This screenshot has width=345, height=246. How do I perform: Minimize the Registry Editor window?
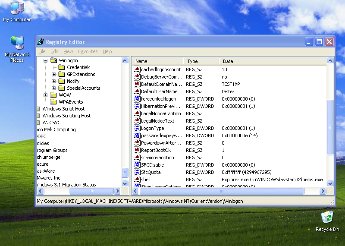[x=309, y=41]
